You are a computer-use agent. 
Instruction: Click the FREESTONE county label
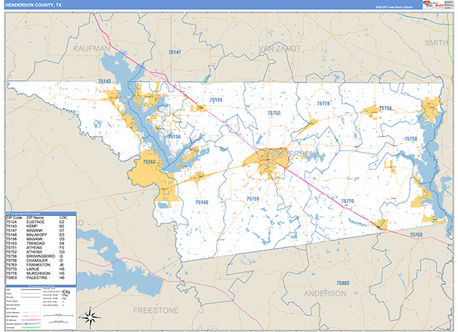156,310
